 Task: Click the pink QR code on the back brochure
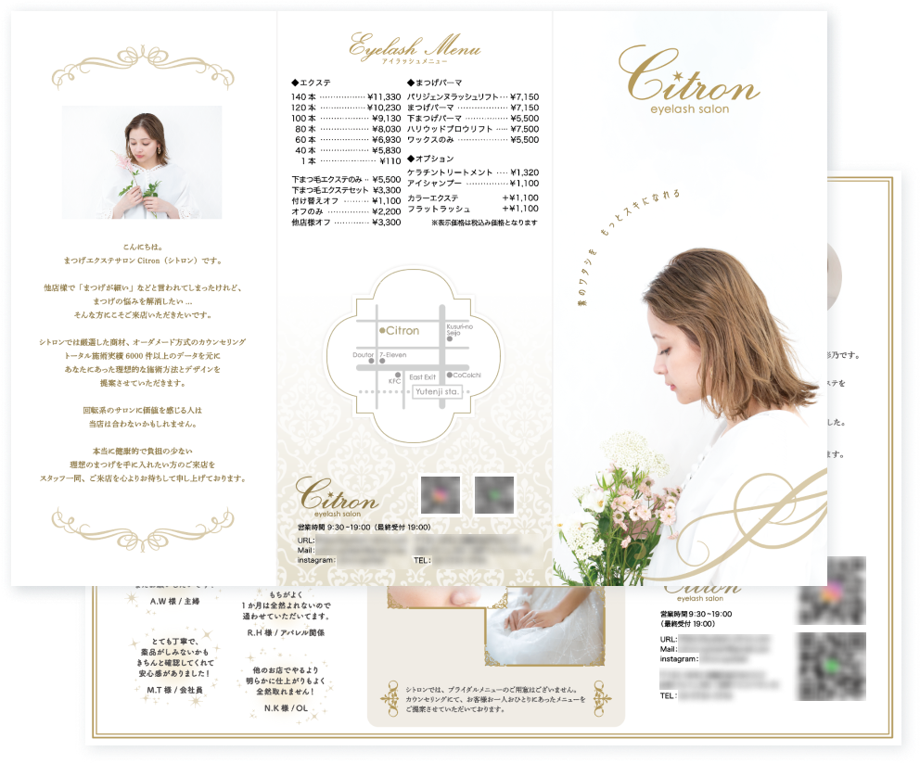(x=831, y=590)
